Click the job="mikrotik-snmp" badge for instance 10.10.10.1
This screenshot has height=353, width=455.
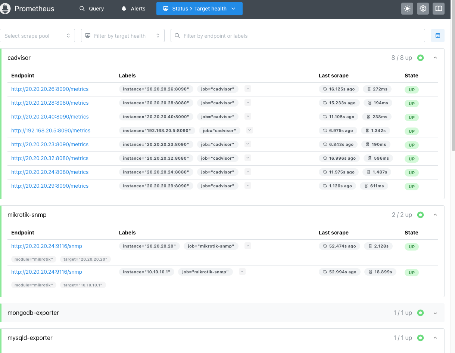click(205, 272)
